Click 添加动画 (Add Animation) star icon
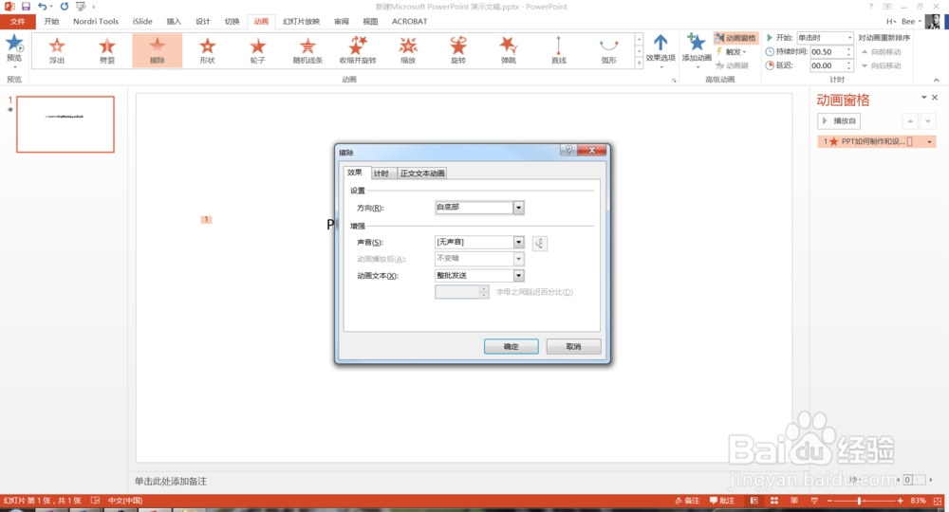949x512 pixels. click(697, 44)
